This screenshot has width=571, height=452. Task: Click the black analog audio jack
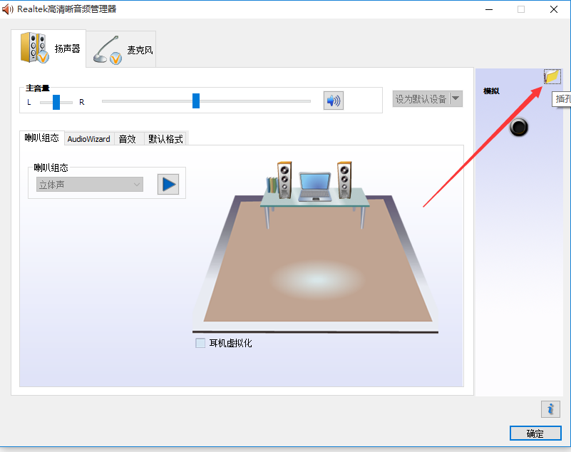tap(518, 127)
